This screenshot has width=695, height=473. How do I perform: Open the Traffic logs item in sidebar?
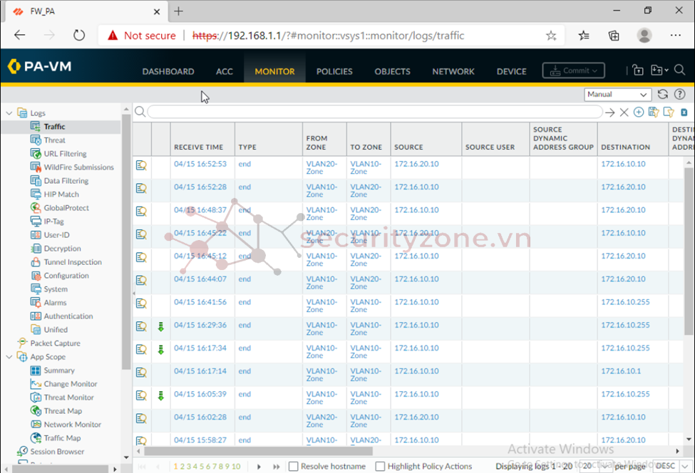point(54,127)
